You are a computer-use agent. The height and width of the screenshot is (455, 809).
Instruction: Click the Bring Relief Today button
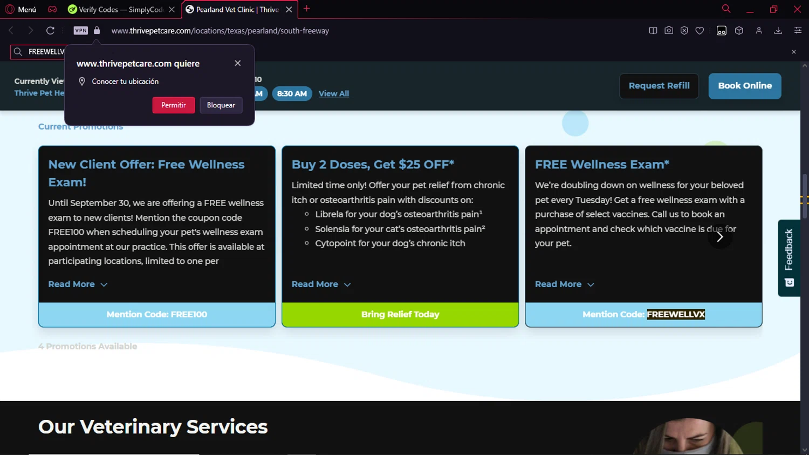(x=400, y=315)
